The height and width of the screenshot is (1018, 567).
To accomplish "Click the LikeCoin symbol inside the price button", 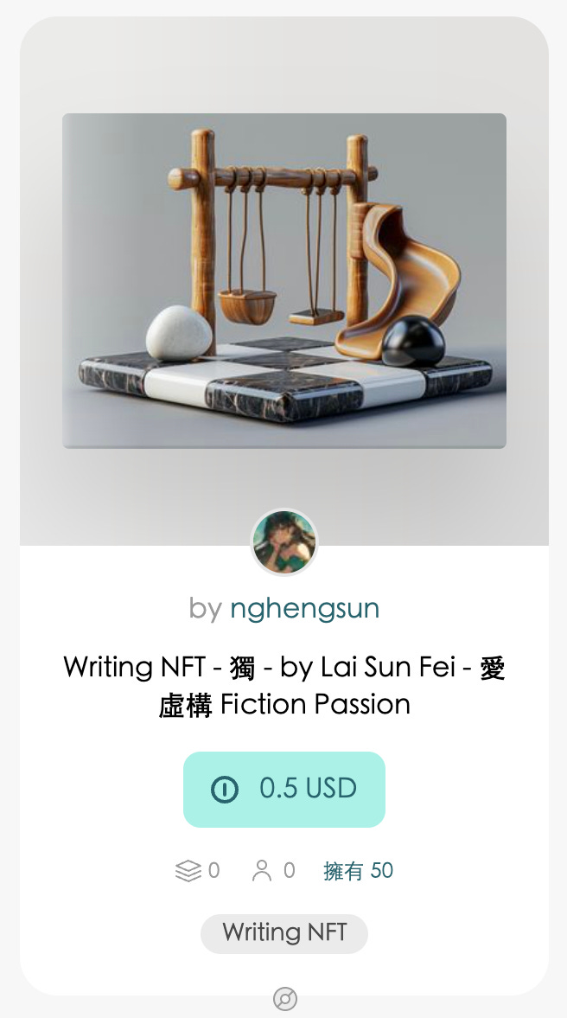I will coord(225,790).
